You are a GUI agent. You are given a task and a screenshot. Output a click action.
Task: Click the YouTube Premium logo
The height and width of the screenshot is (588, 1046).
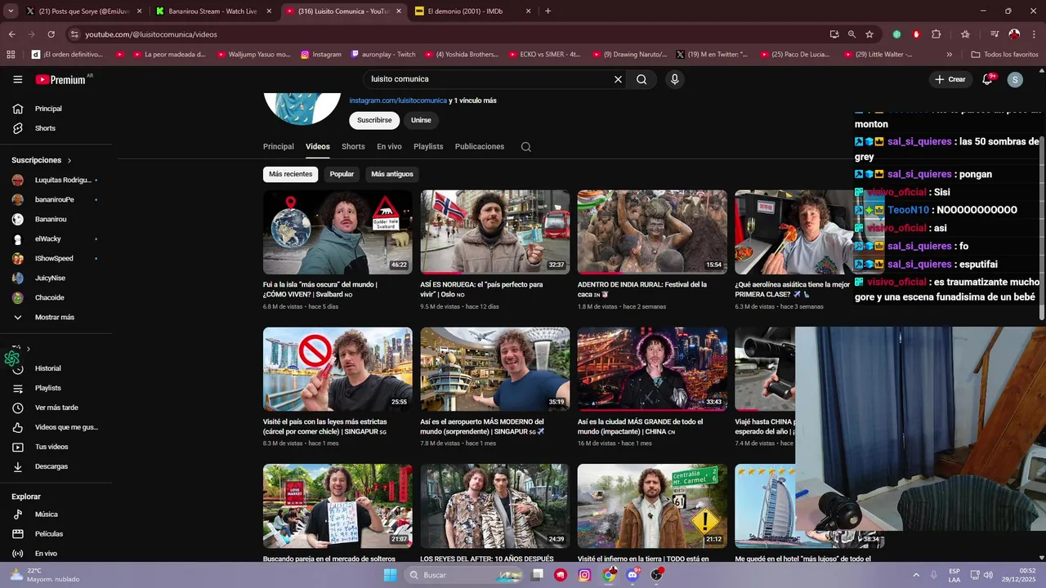[60, 79]
